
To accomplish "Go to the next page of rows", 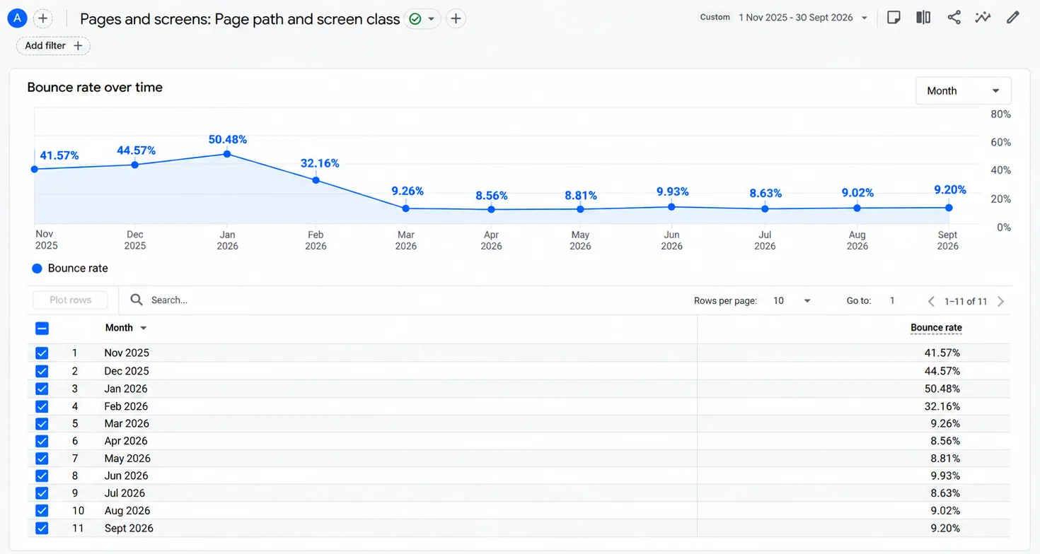I will [1001, 302].
